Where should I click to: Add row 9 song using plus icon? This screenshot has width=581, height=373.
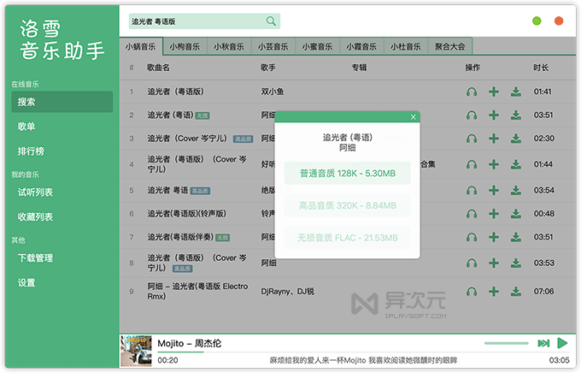(x=493, y=291)
